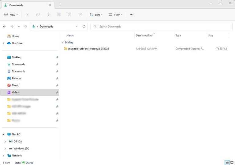Expand the OneDrive tree node
The image size is (235, 165).
3,43
